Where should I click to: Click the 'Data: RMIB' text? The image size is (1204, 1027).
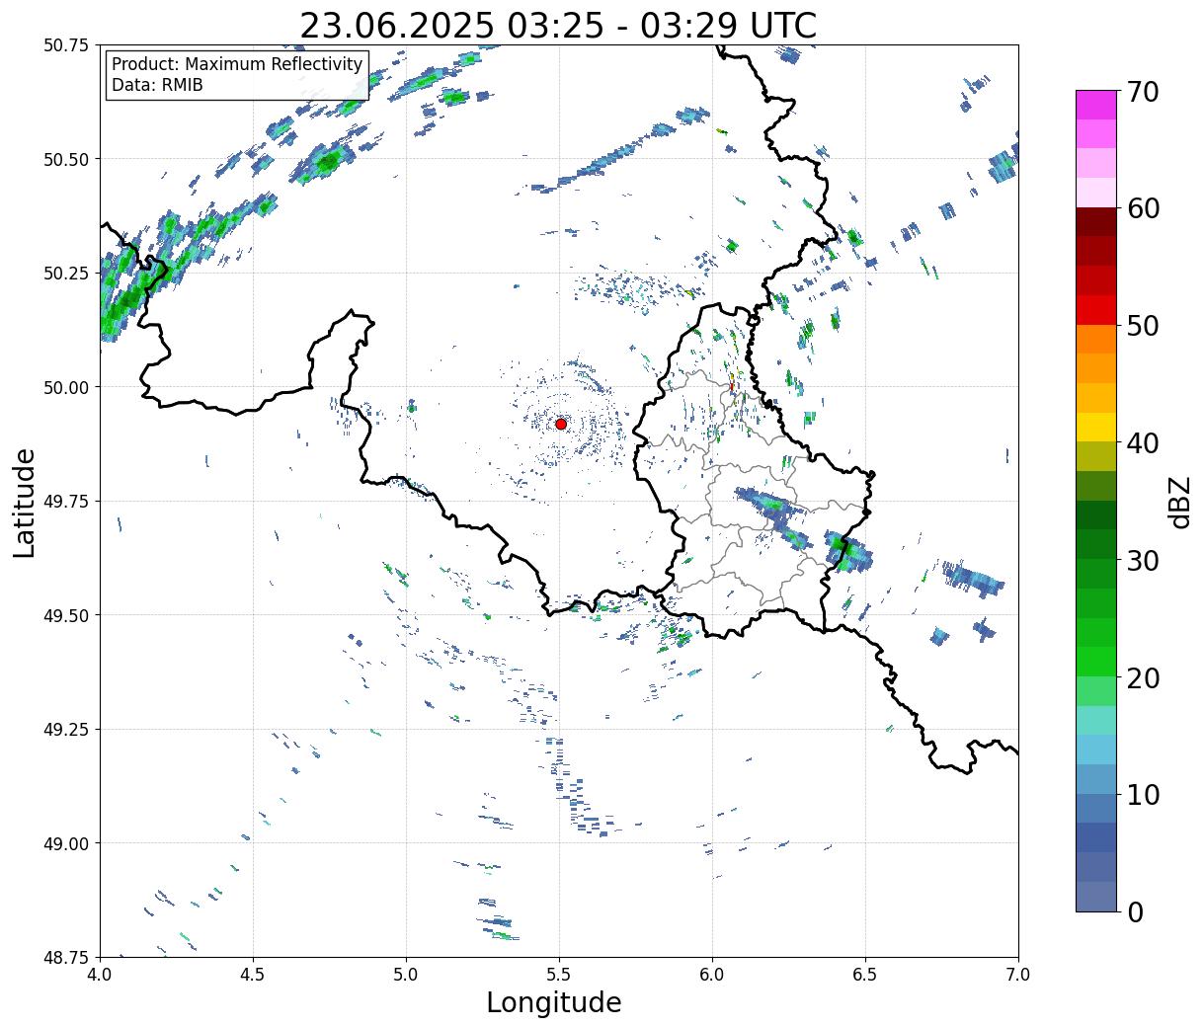tap(157, 86)
